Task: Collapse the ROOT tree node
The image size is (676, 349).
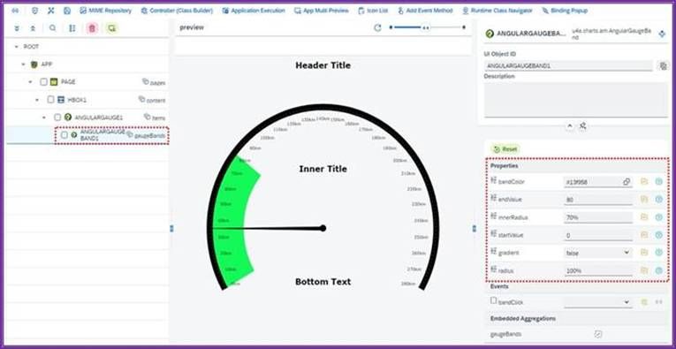Action: coord(17,47)
